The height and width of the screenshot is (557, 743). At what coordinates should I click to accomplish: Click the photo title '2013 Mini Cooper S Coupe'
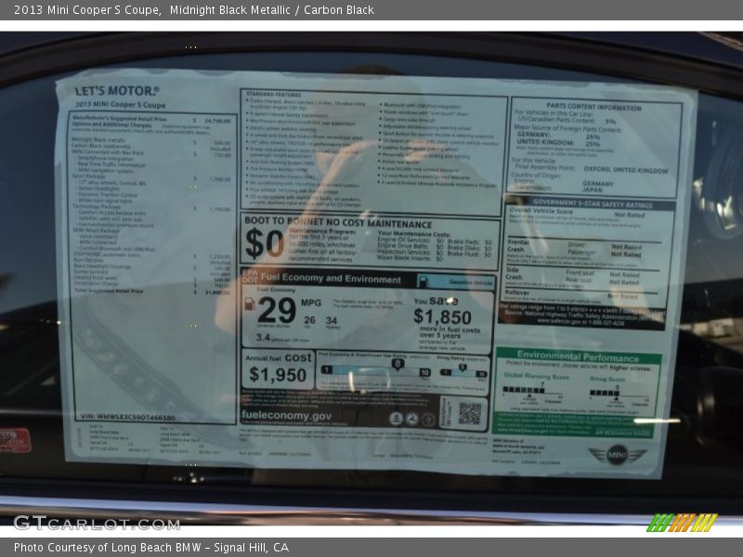[x=87, y=10]
